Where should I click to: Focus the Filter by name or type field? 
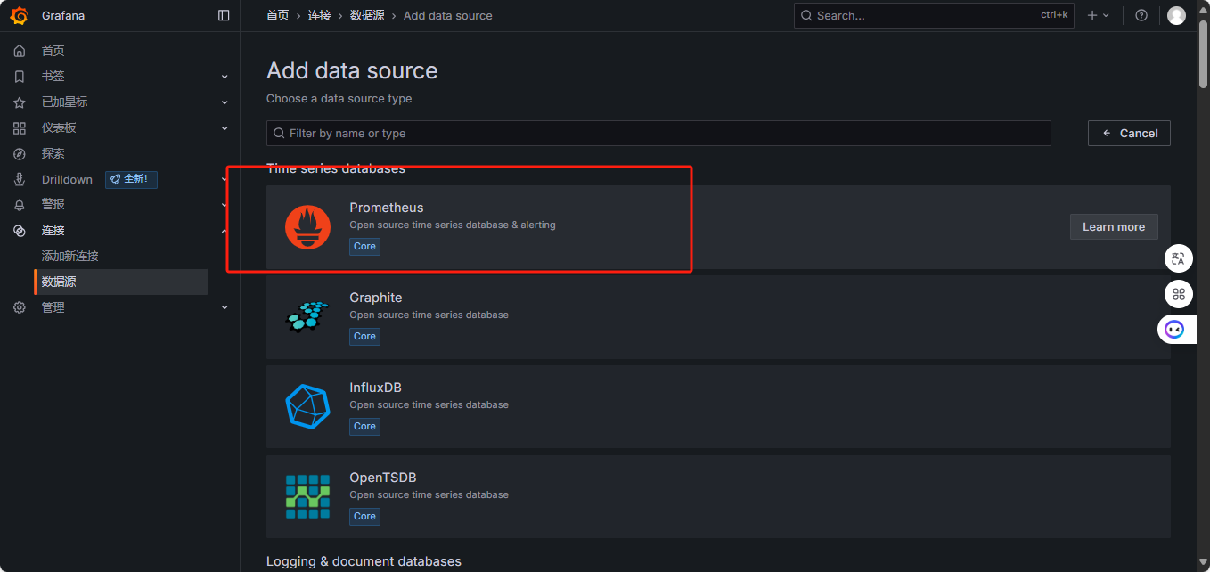[658, 133]
